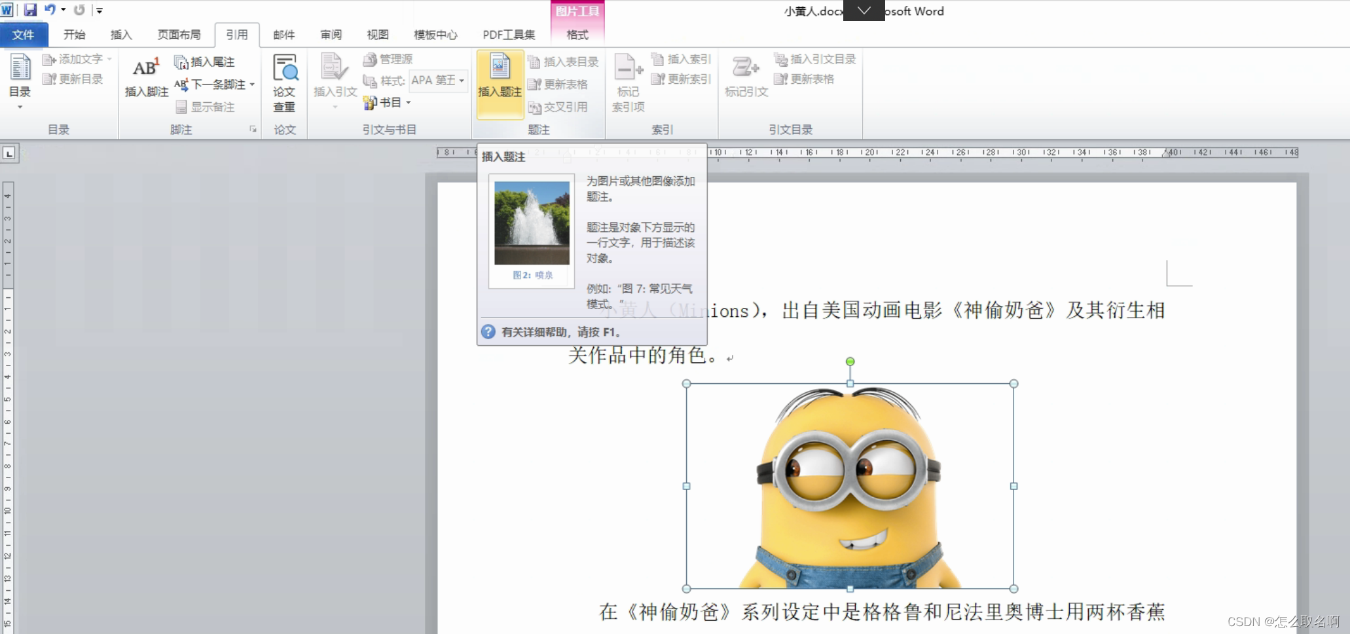
Task: Click the dark chevron overlay in title bar
Action: tap(864, 10)
